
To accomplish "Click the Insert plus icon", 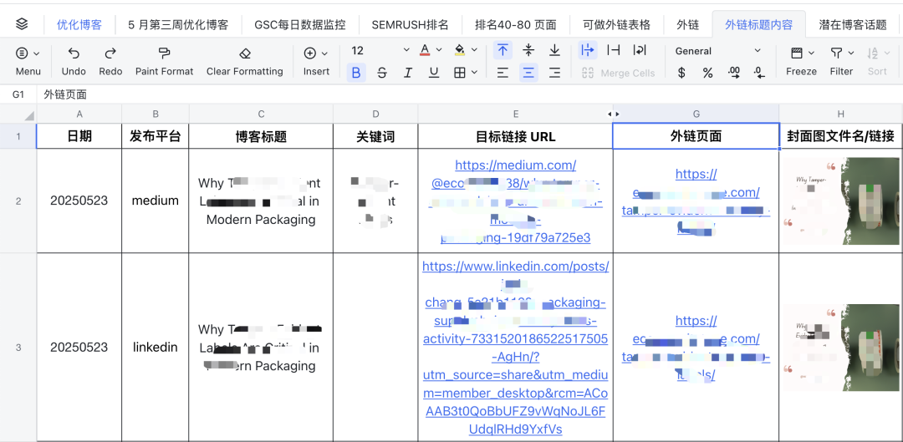I will pyautogui.click(x=310, y=53).
